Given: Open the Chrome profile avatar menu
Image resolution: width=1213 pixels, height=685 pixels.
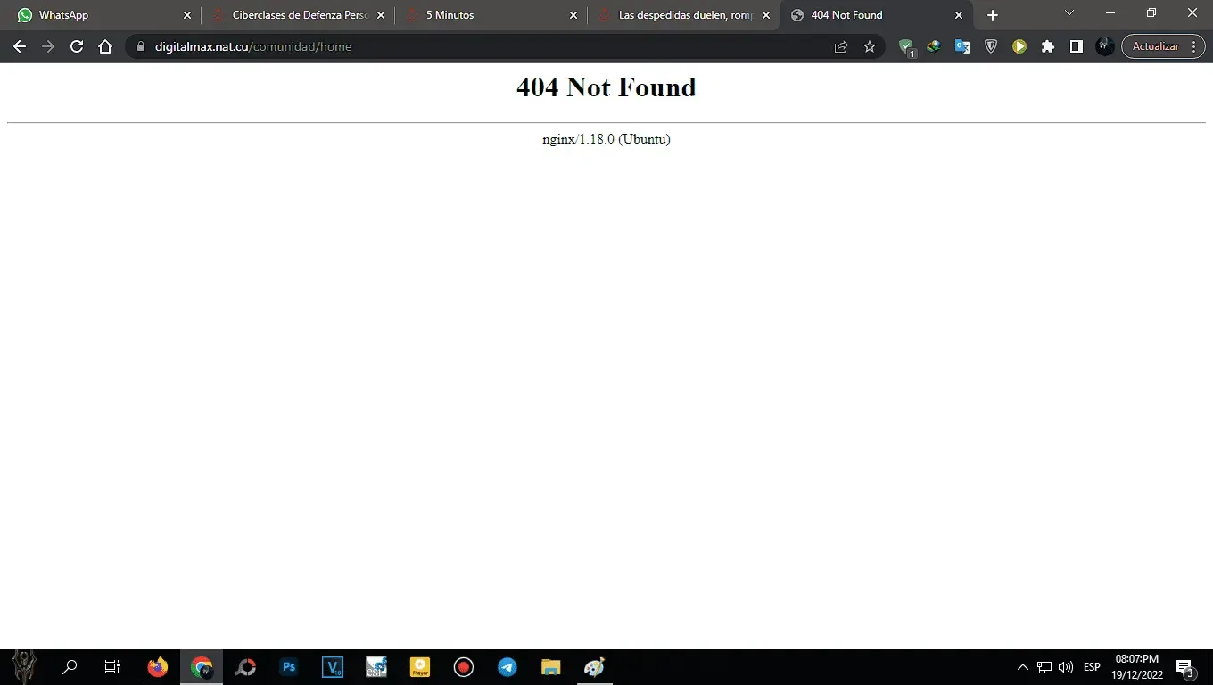Looking at the screenshot, I should click(1104, 46).
